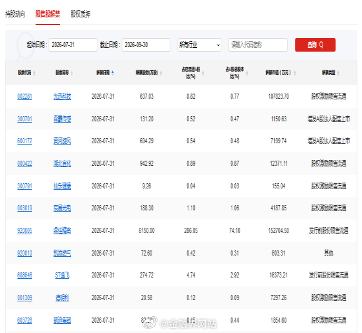
Task: Select the 其他 unlock type cell
Action: 328,254
